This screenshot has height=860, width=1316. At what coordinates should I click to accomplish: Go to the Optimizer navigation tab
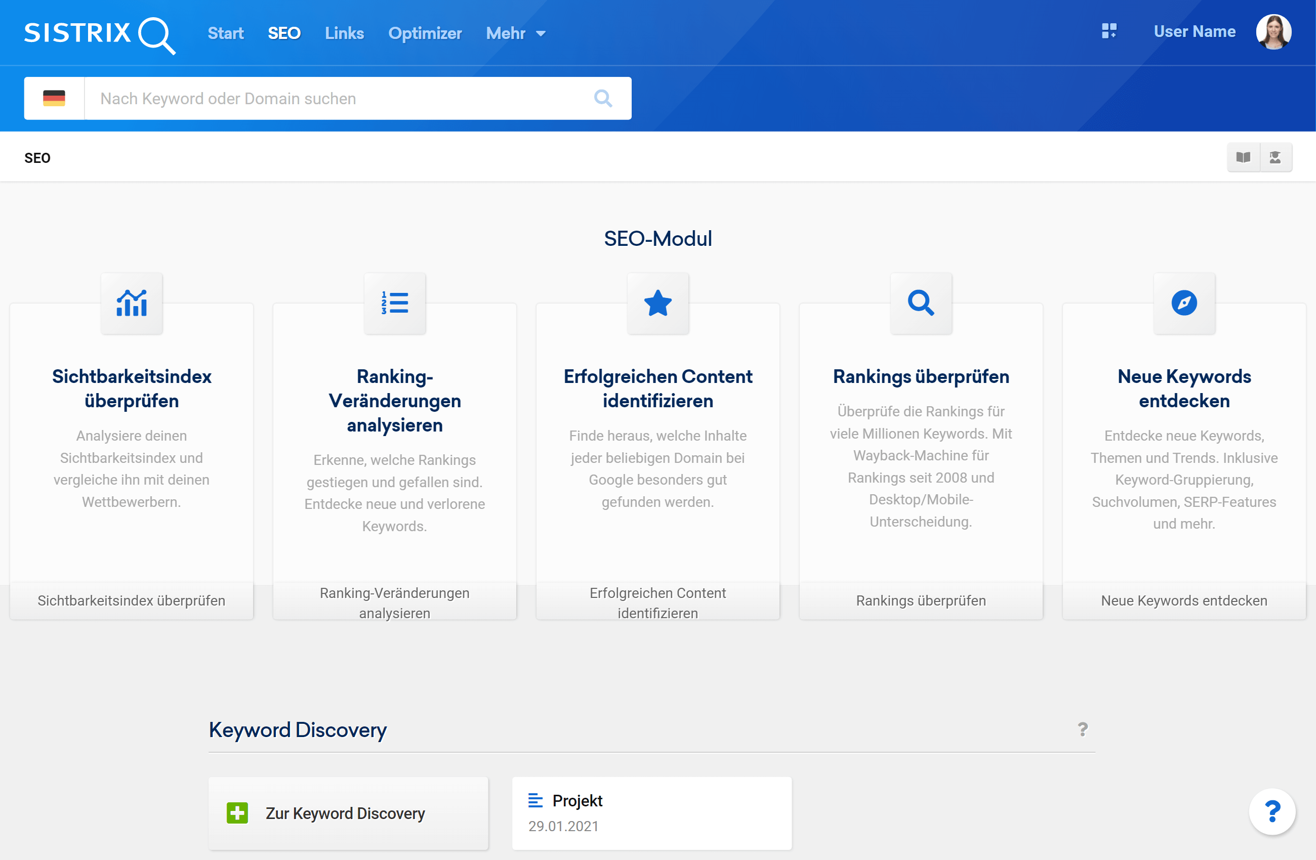point(425,34)
